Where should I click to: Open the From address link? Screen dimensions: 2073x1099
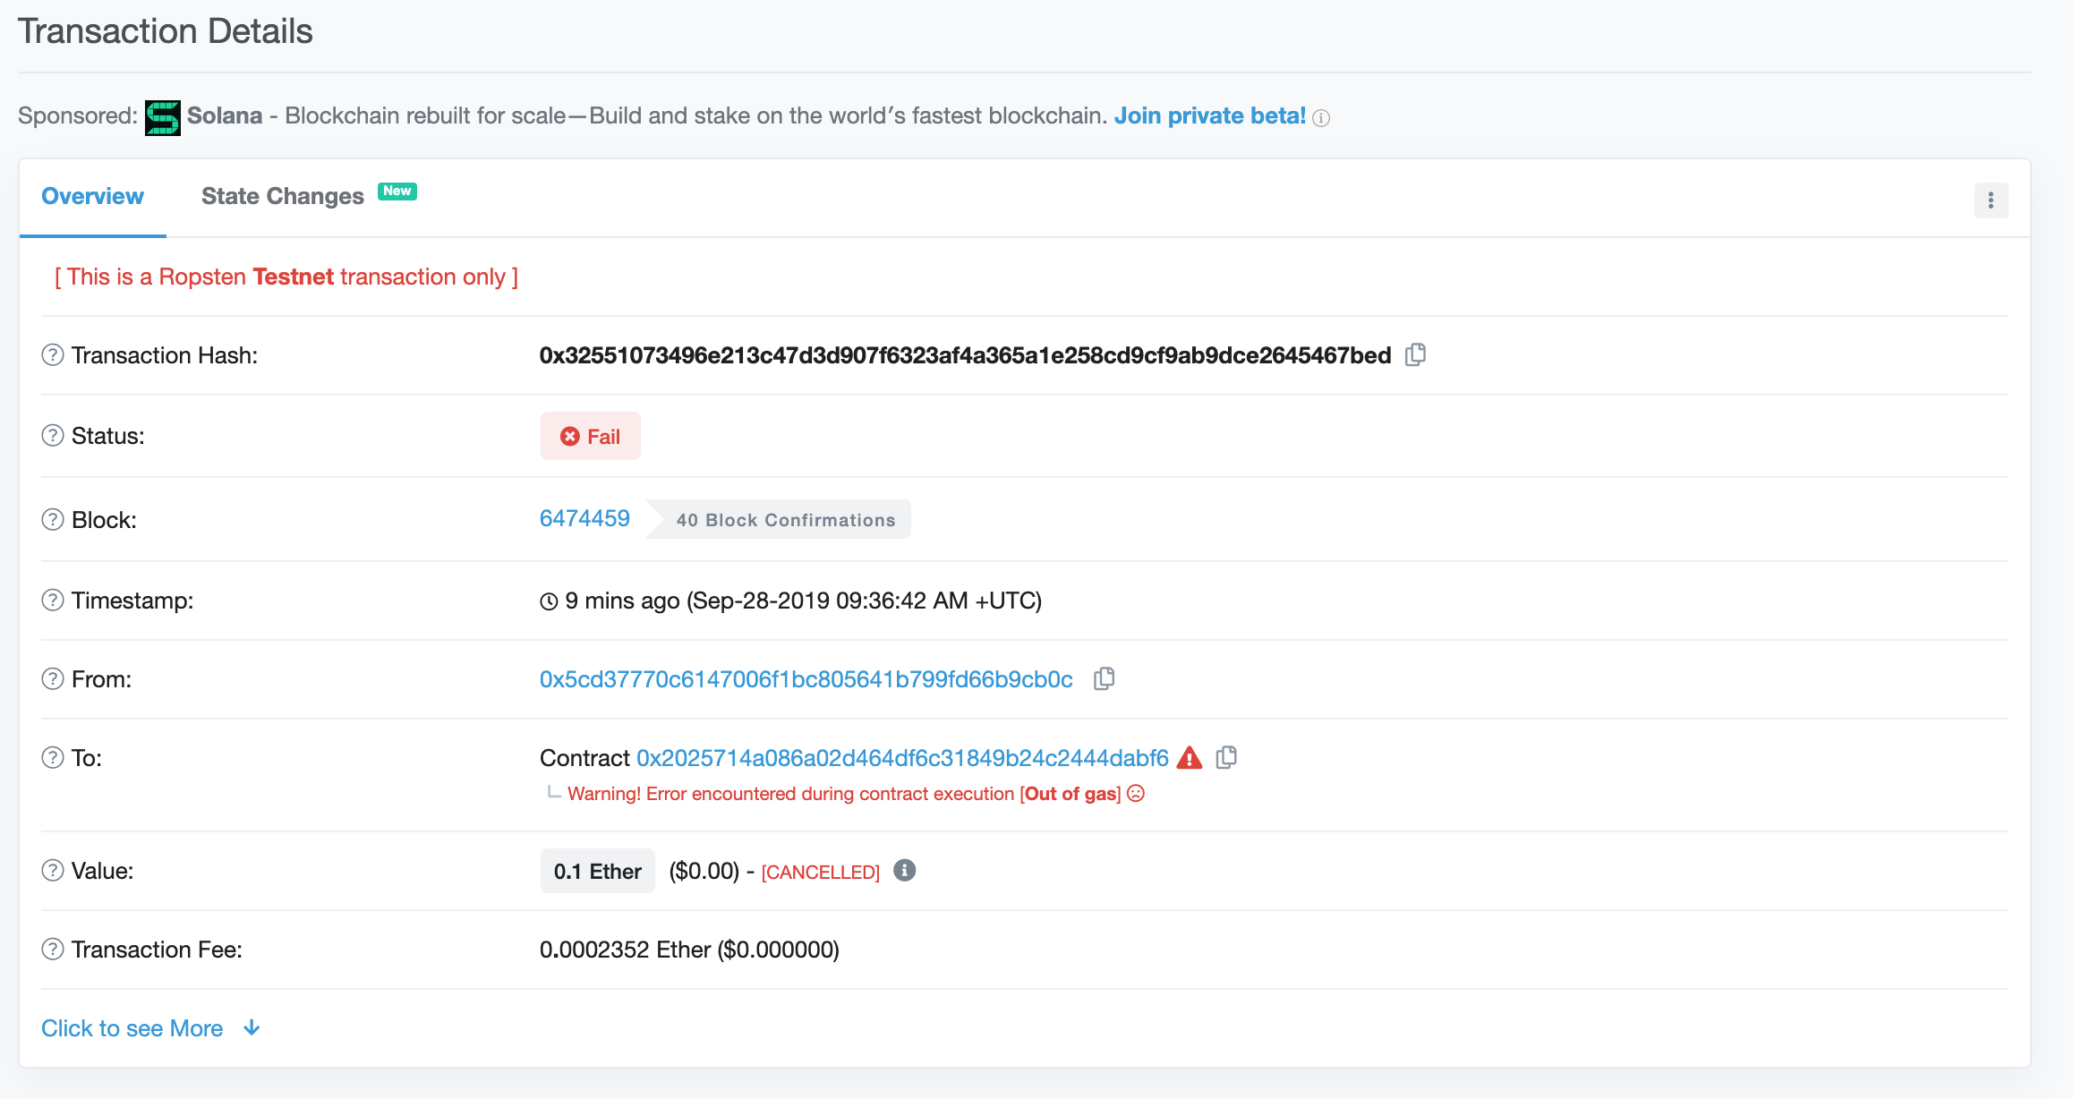point(806,679)
